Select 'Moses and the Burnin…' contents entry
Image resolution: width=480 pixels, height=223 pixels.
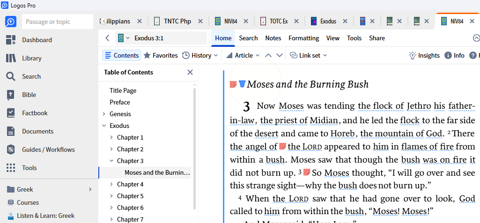[x=157, y=172]
